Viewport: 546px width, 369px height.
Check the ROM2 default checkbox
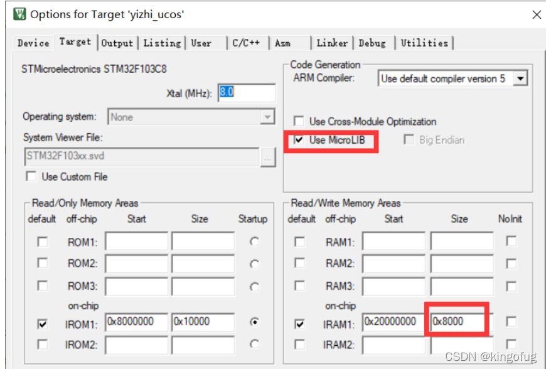tap(43, 263)
